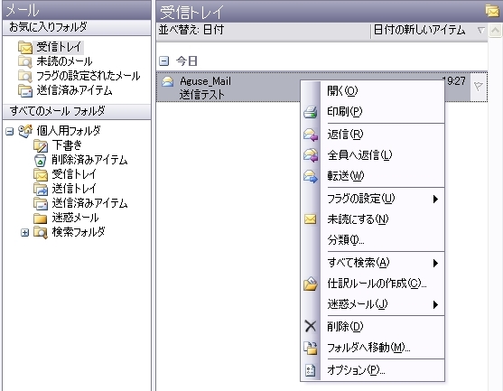Image resolution: width=503 pixels, height=391 pixels.
Task: Select 削除済みアイテム folder label
Action: 89,160
